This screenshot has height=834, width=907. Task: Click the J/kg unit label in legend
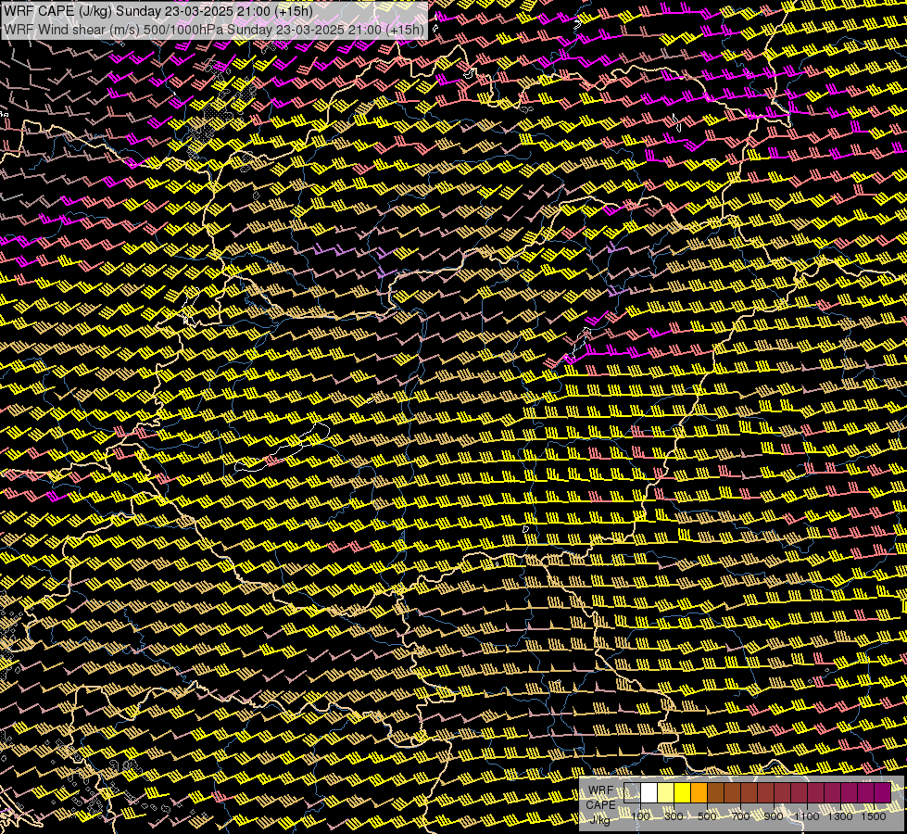[x=600, y=819]
